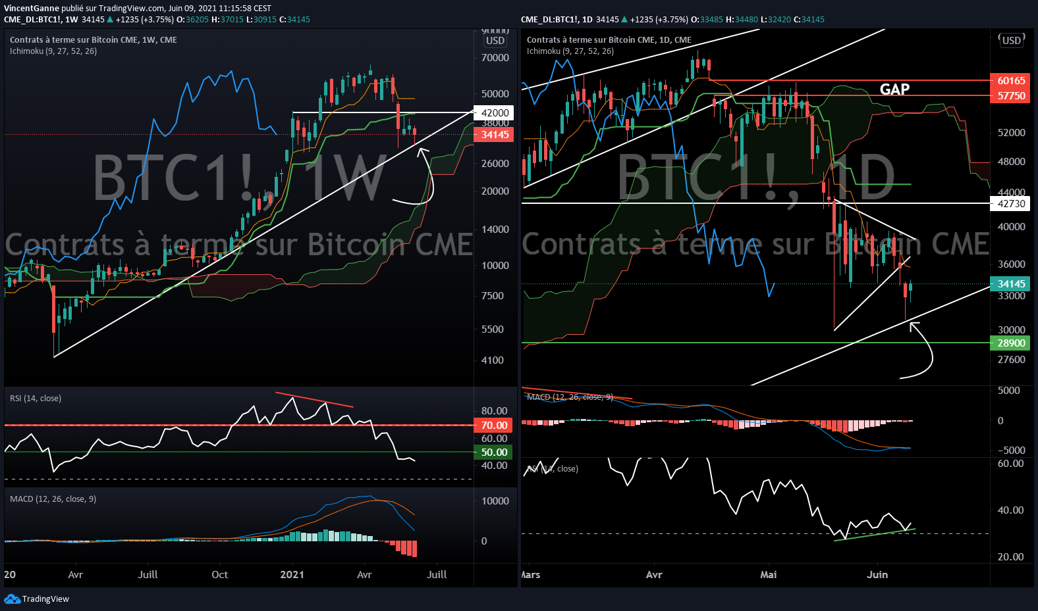The height and width of the screenshot is (611, 1038).
Task: Select the RSI (14, close) label on the weekly chart
Action: tap(36, 399)
